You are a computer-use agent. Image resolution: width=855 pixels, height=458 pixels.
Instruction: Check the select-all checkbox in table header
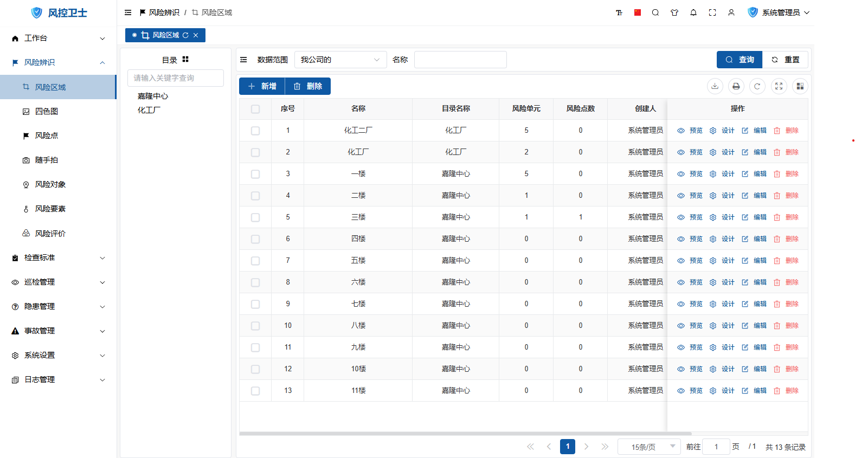[255, 109]
